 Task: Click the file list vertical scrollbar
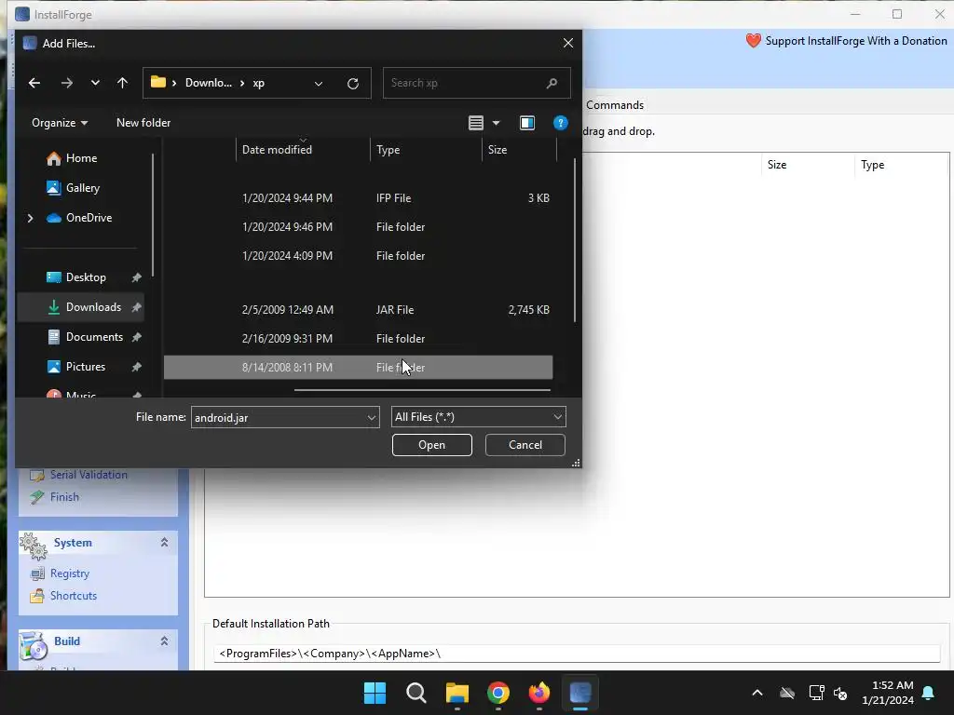574,239
